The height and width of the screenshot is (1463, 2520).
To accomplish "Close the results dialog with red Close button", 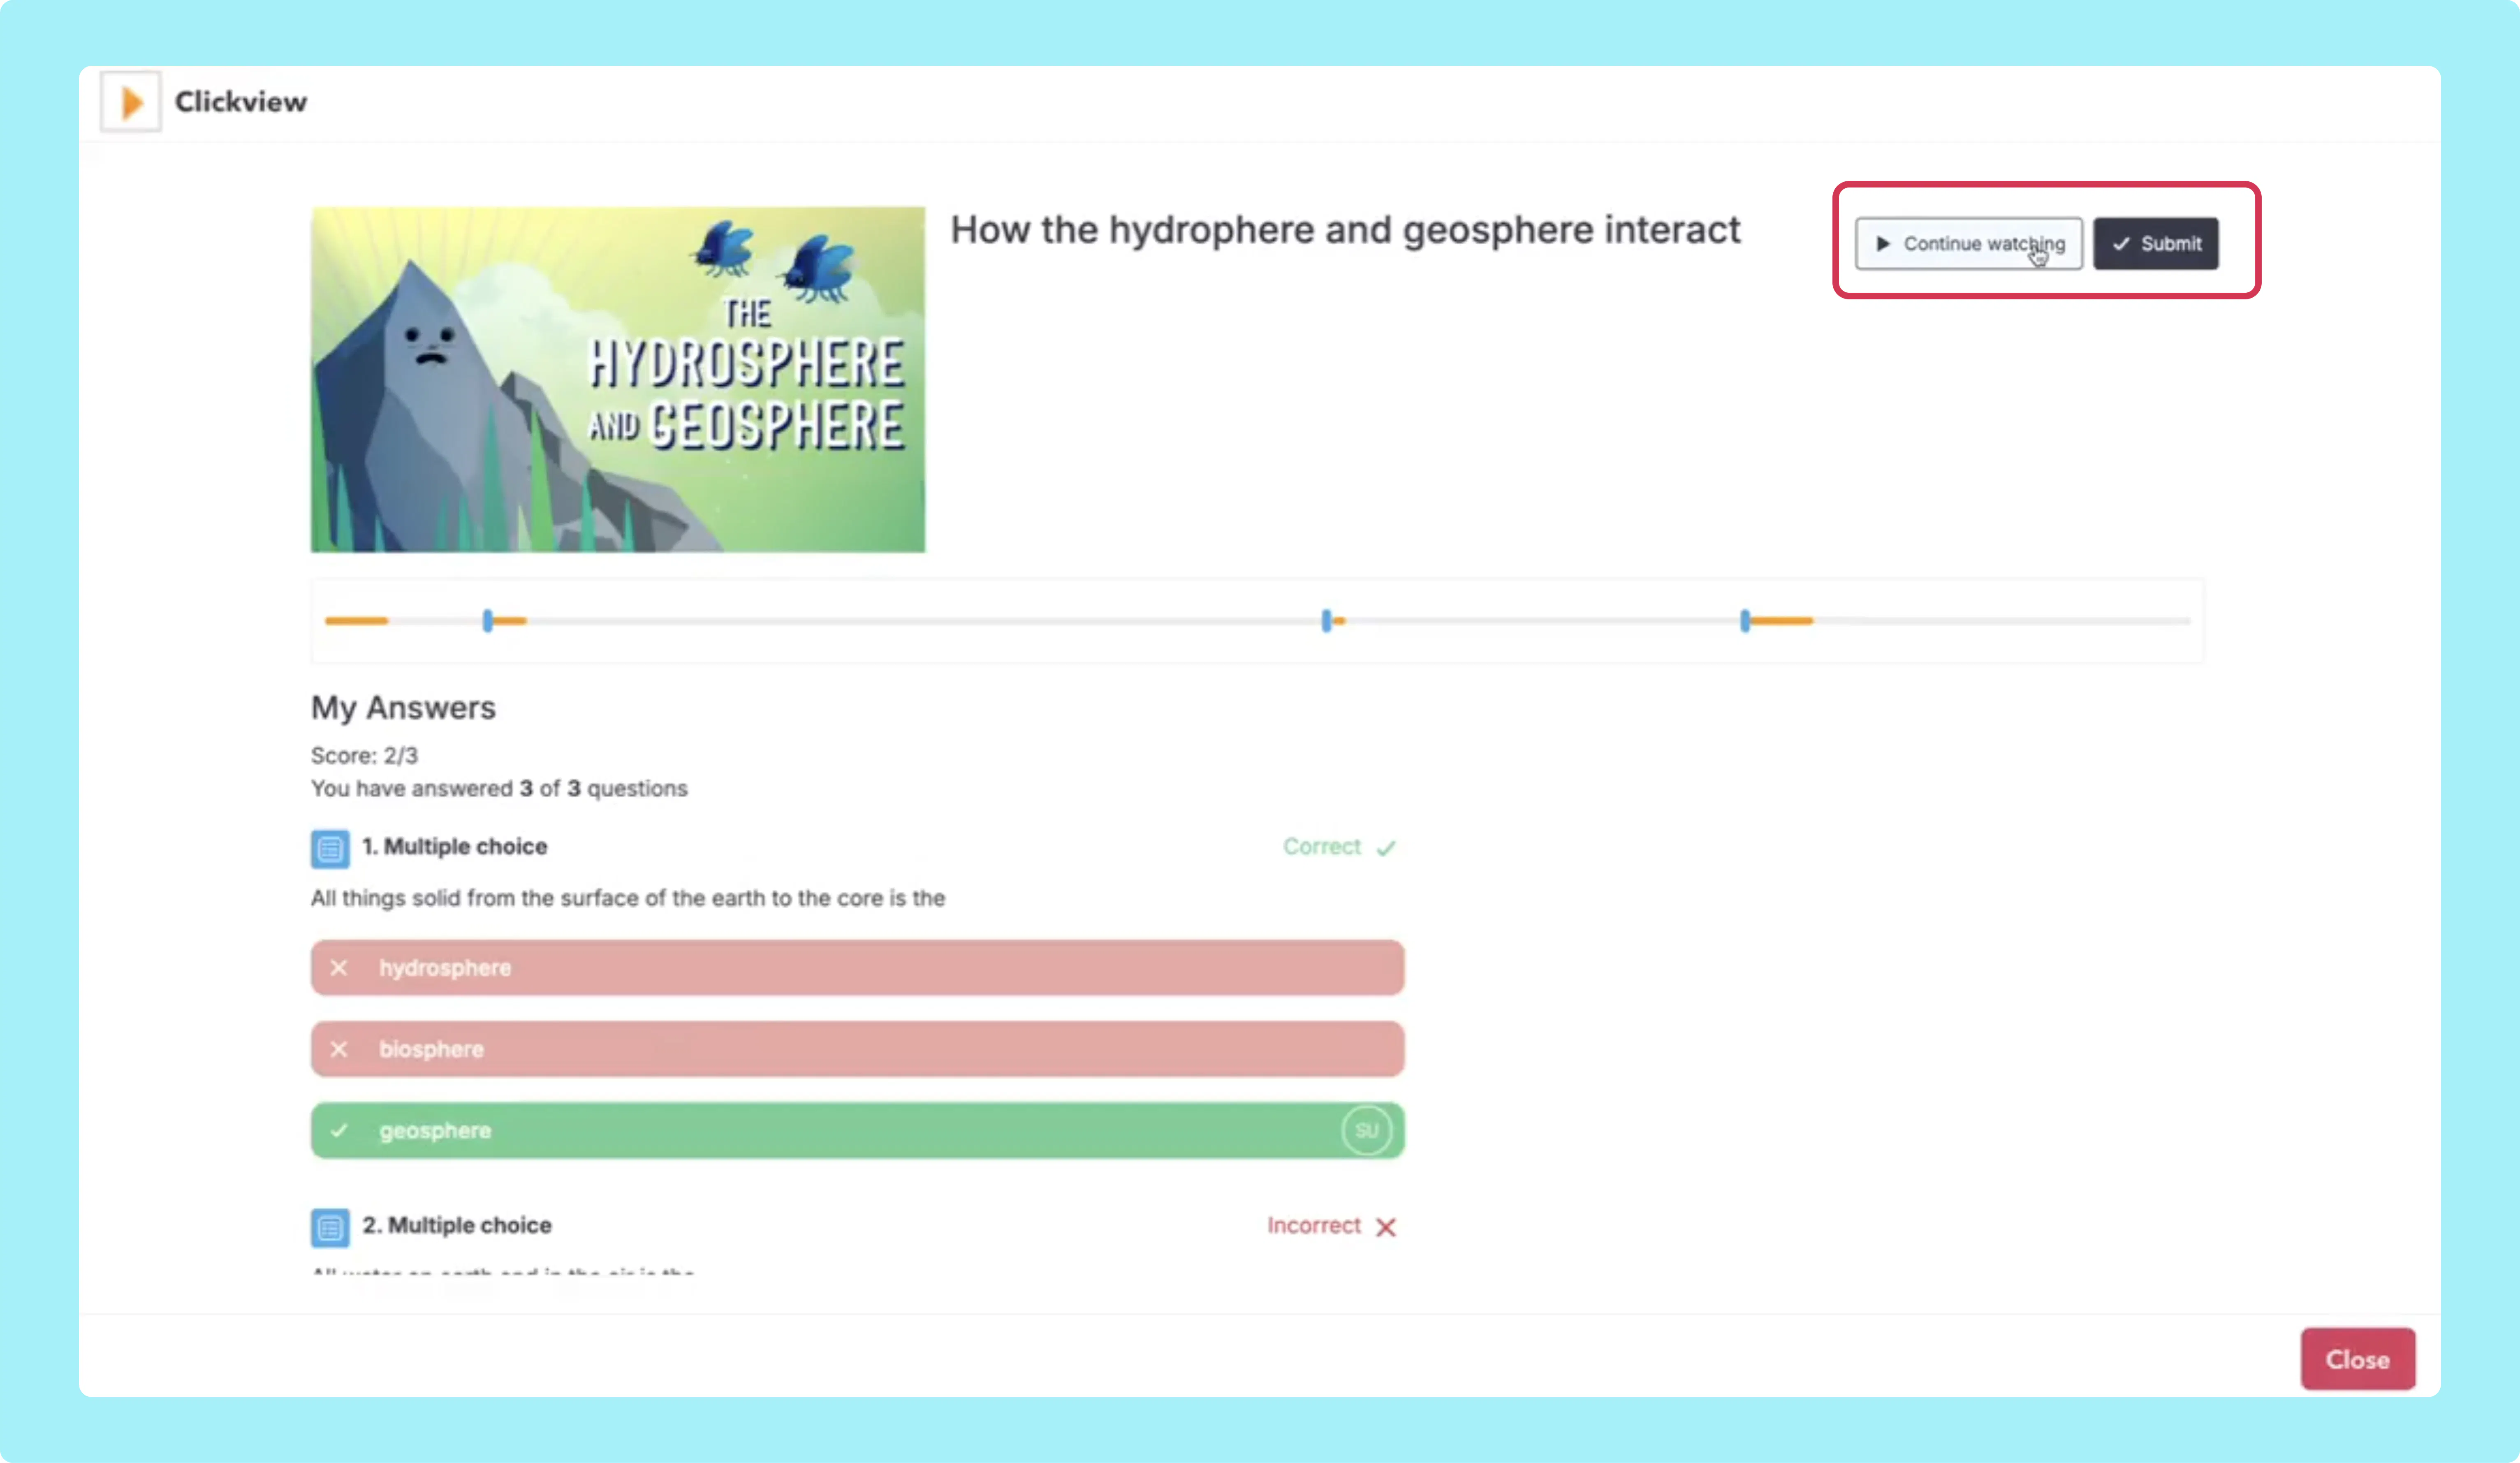I will coord(2358,1359).
